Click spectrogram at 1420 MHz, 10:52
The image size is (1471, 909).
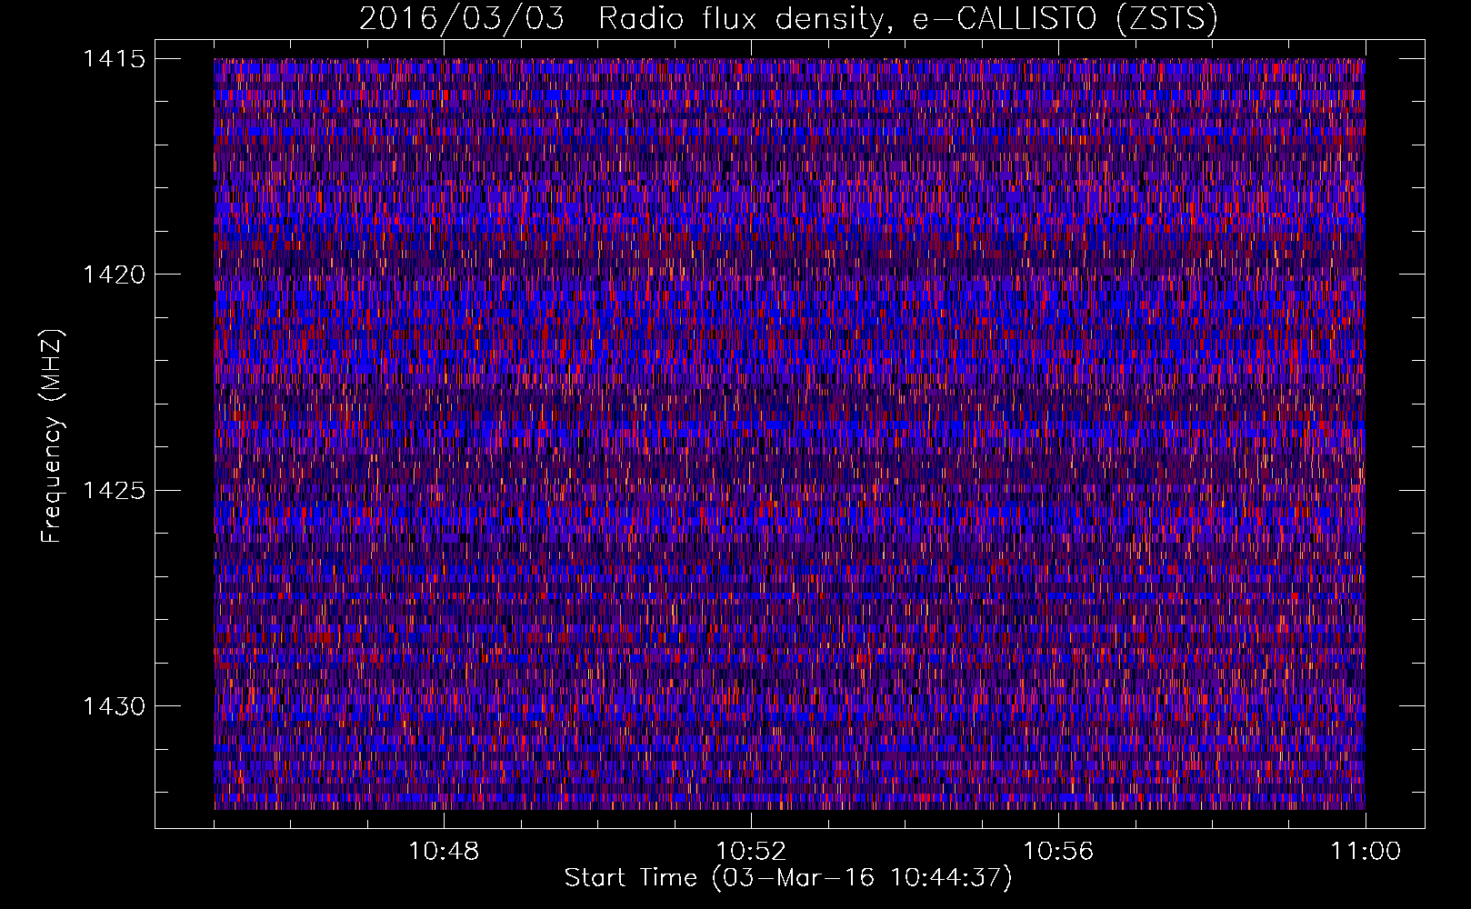(x=751, y=275)
